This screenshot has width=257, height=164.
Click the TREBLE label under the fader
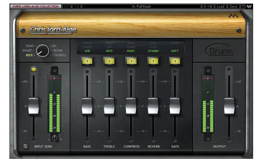109,146
